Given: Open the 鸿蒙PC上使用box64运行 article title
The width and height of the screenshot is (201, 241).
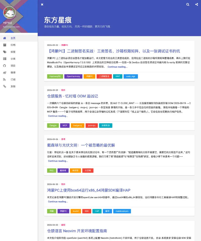Looking at the screenshot, I should coord(89,190).
